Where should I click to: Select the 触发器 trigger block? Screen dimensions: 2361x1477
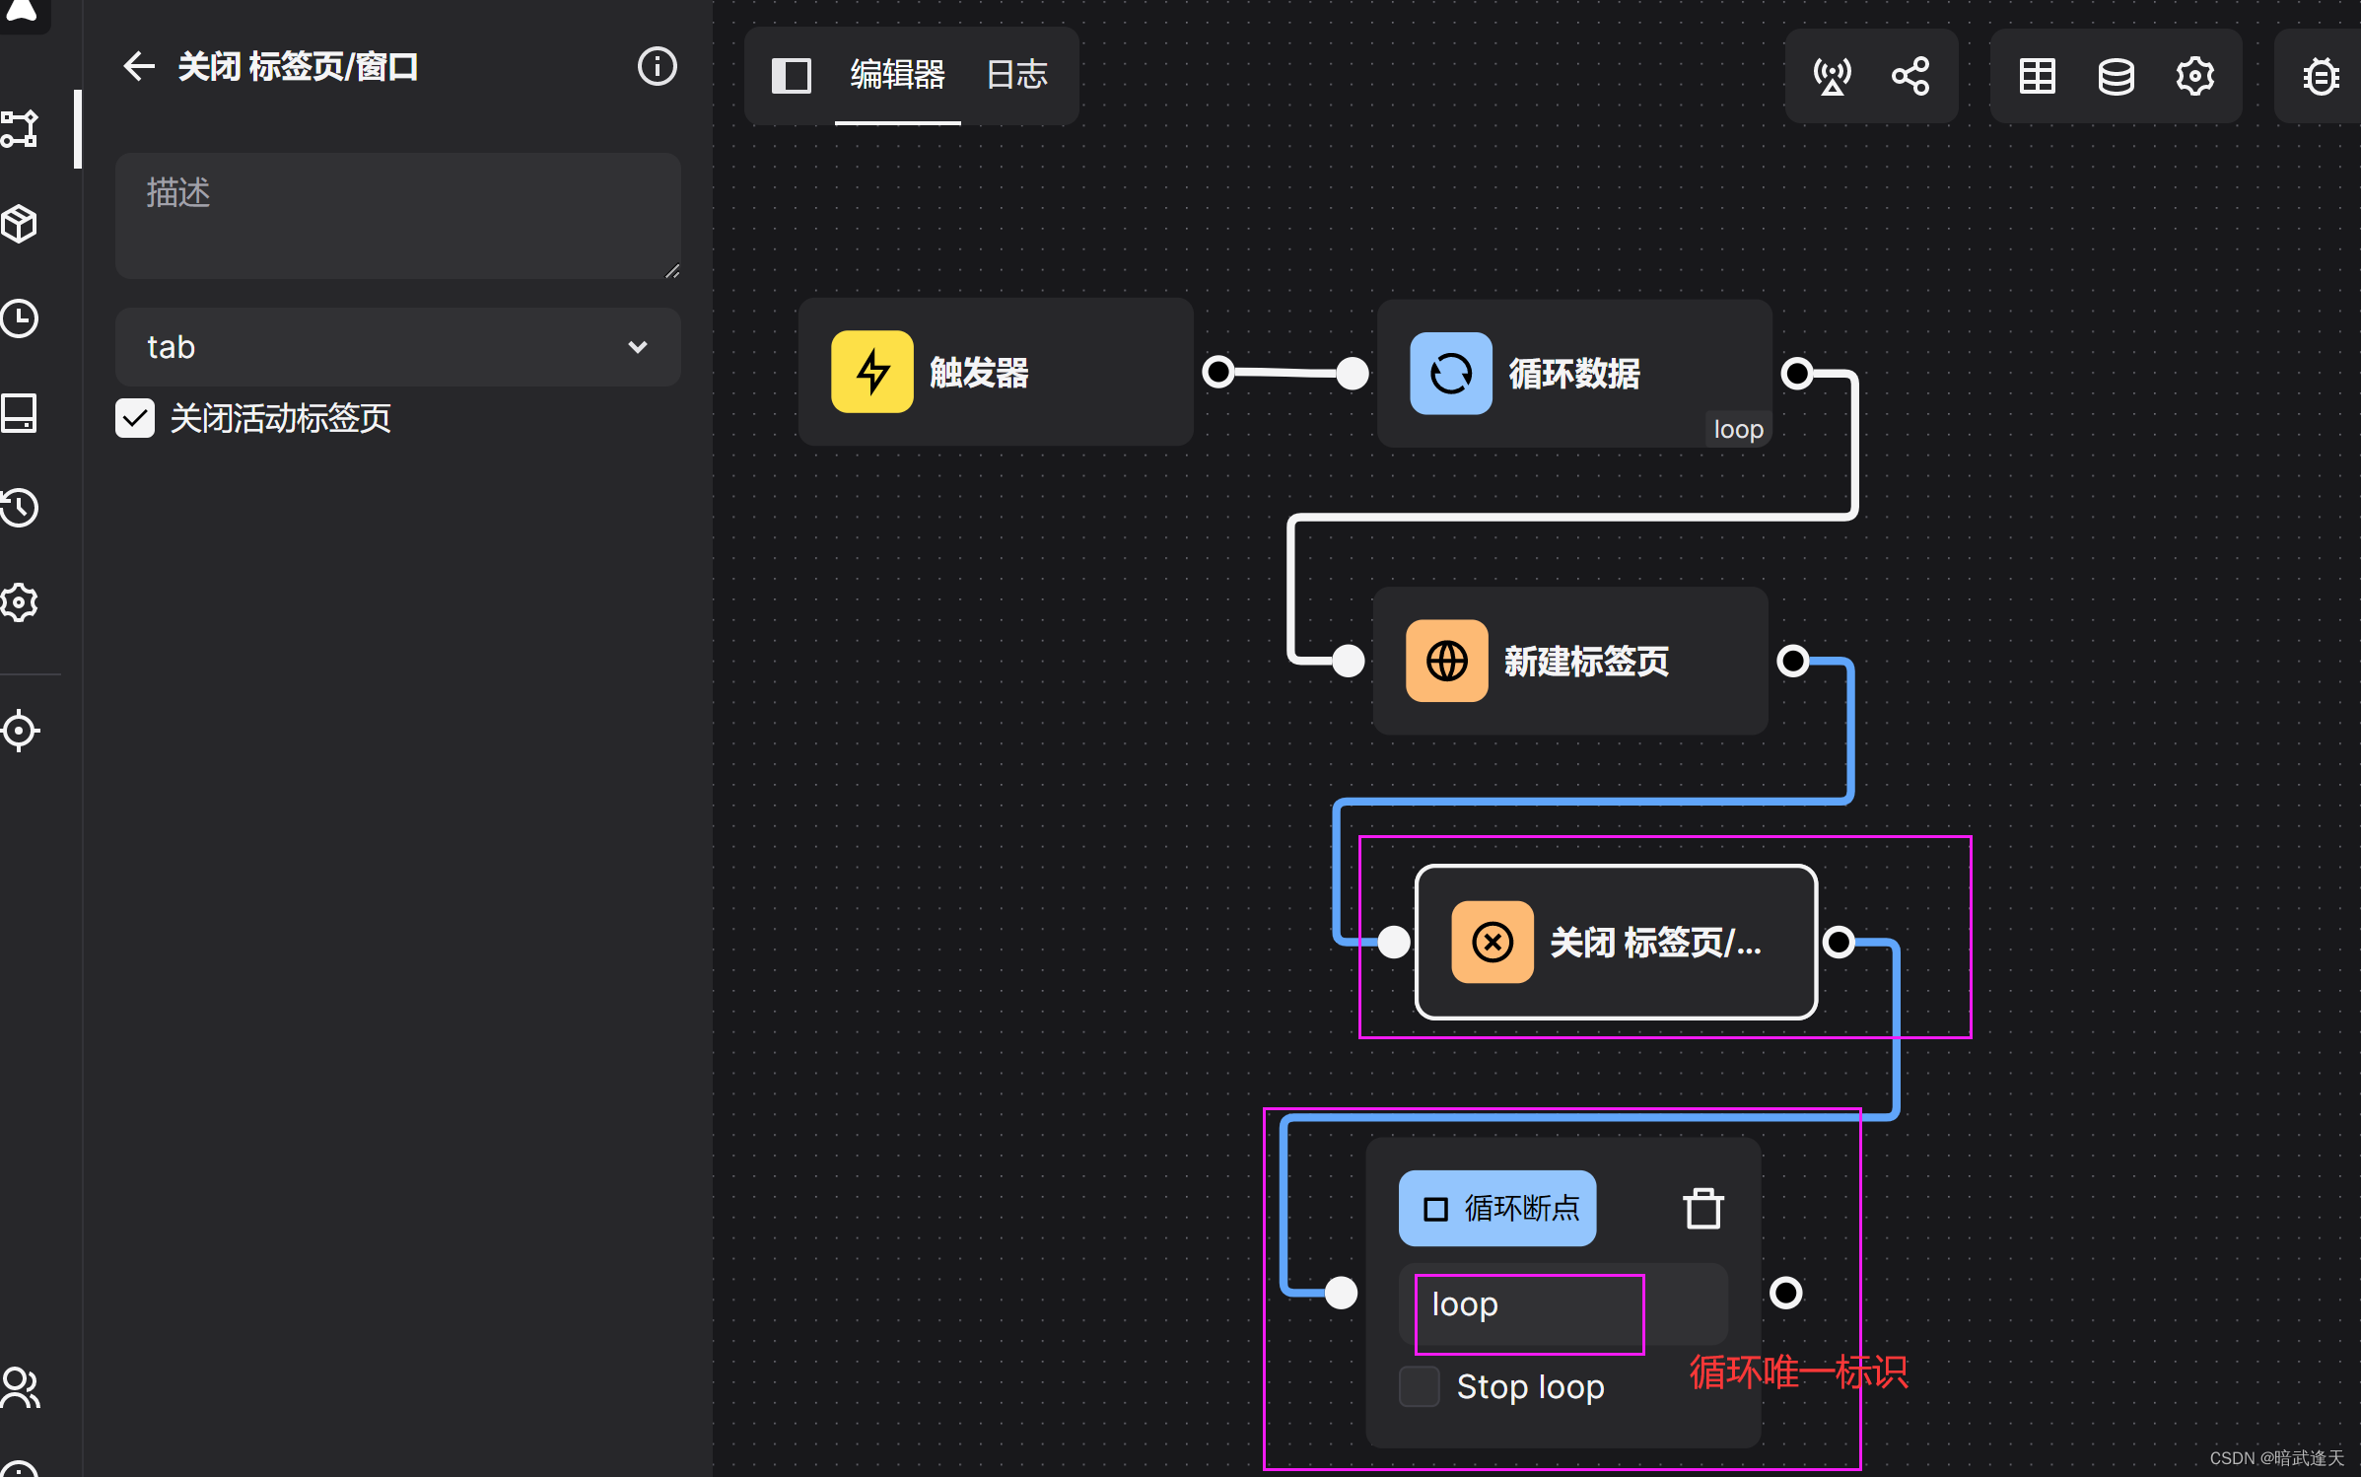pos(996,373)
